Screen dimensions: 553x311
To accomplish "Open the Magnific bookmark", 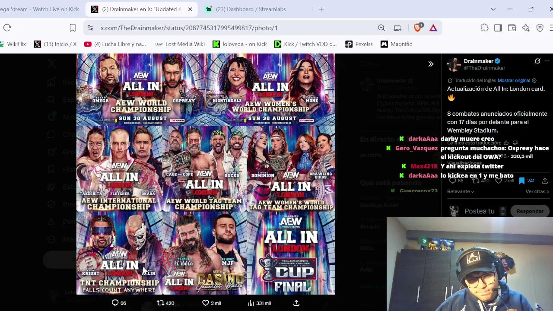I will [396, 44].
